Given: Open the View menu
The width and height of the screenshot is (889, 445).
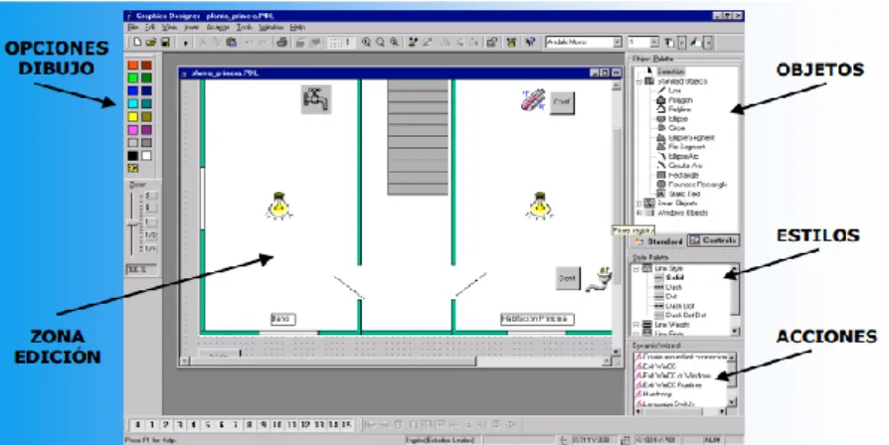Looking at the screenshot, I should point(169,27).
